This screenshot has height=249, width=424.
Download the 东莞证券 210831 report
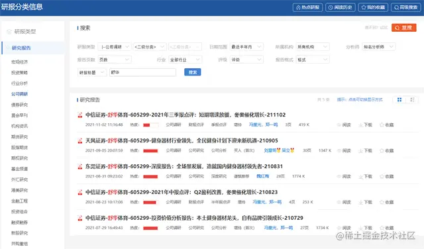pyautogui.click(x=365, y=176)
